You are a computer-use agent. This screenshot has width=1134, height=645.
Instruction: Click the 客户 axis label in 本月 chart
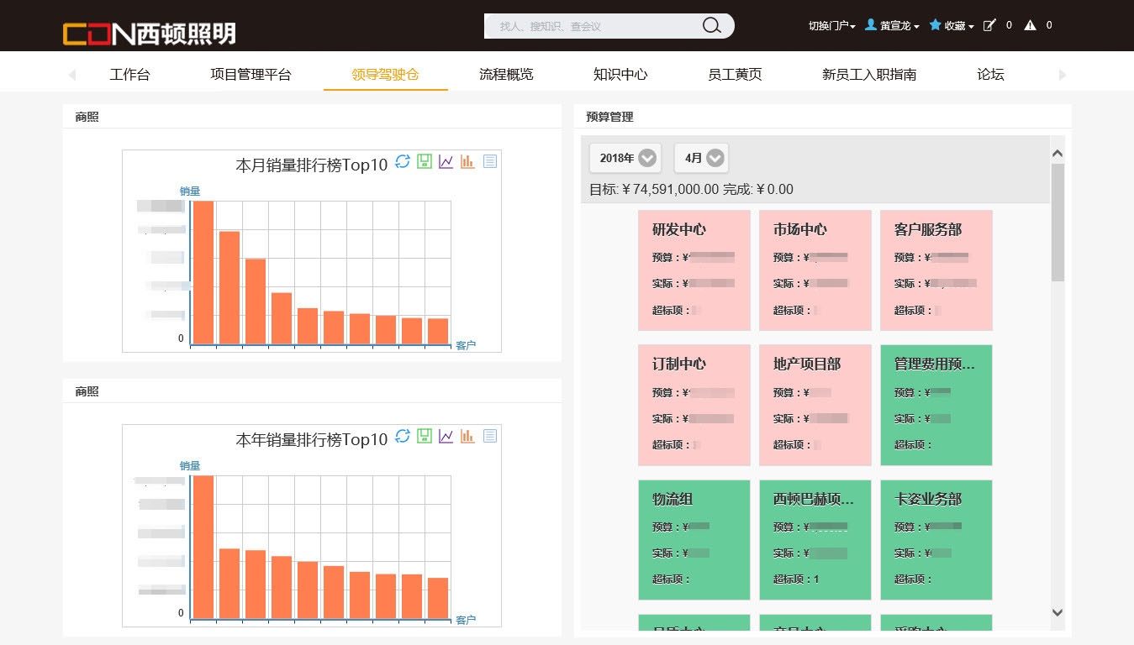pos(466,345)
